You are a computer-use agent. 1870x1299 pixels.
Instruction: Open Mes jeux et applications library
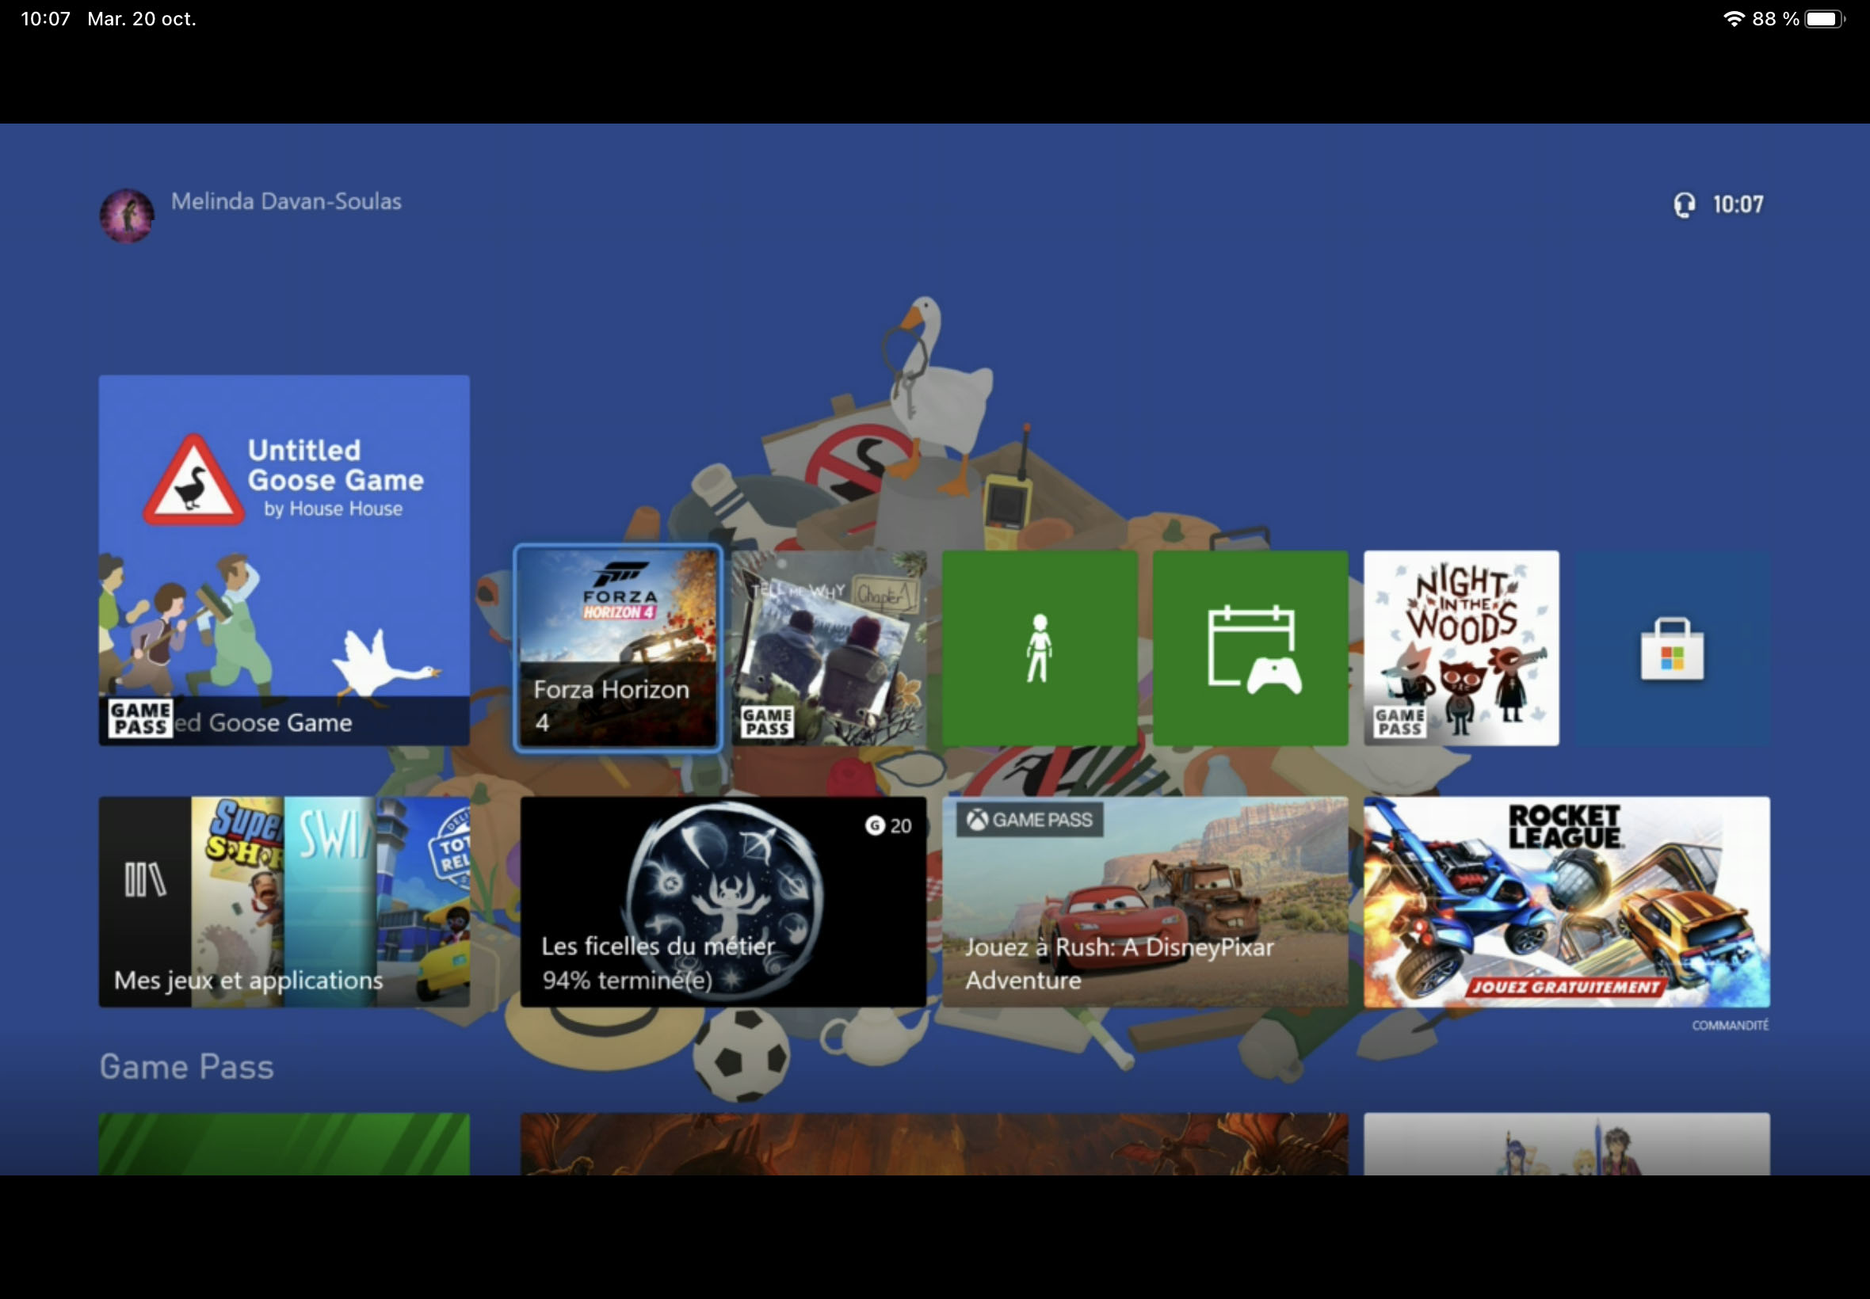pos(284,902)
